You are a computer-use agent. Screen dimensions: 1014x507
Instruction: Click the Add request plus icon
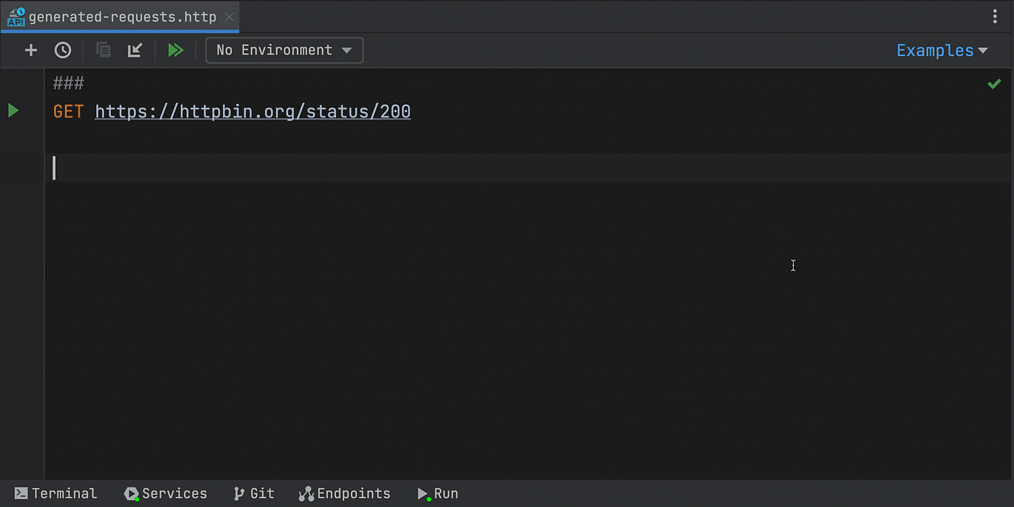pyautogui.click(x=30, y=50)
